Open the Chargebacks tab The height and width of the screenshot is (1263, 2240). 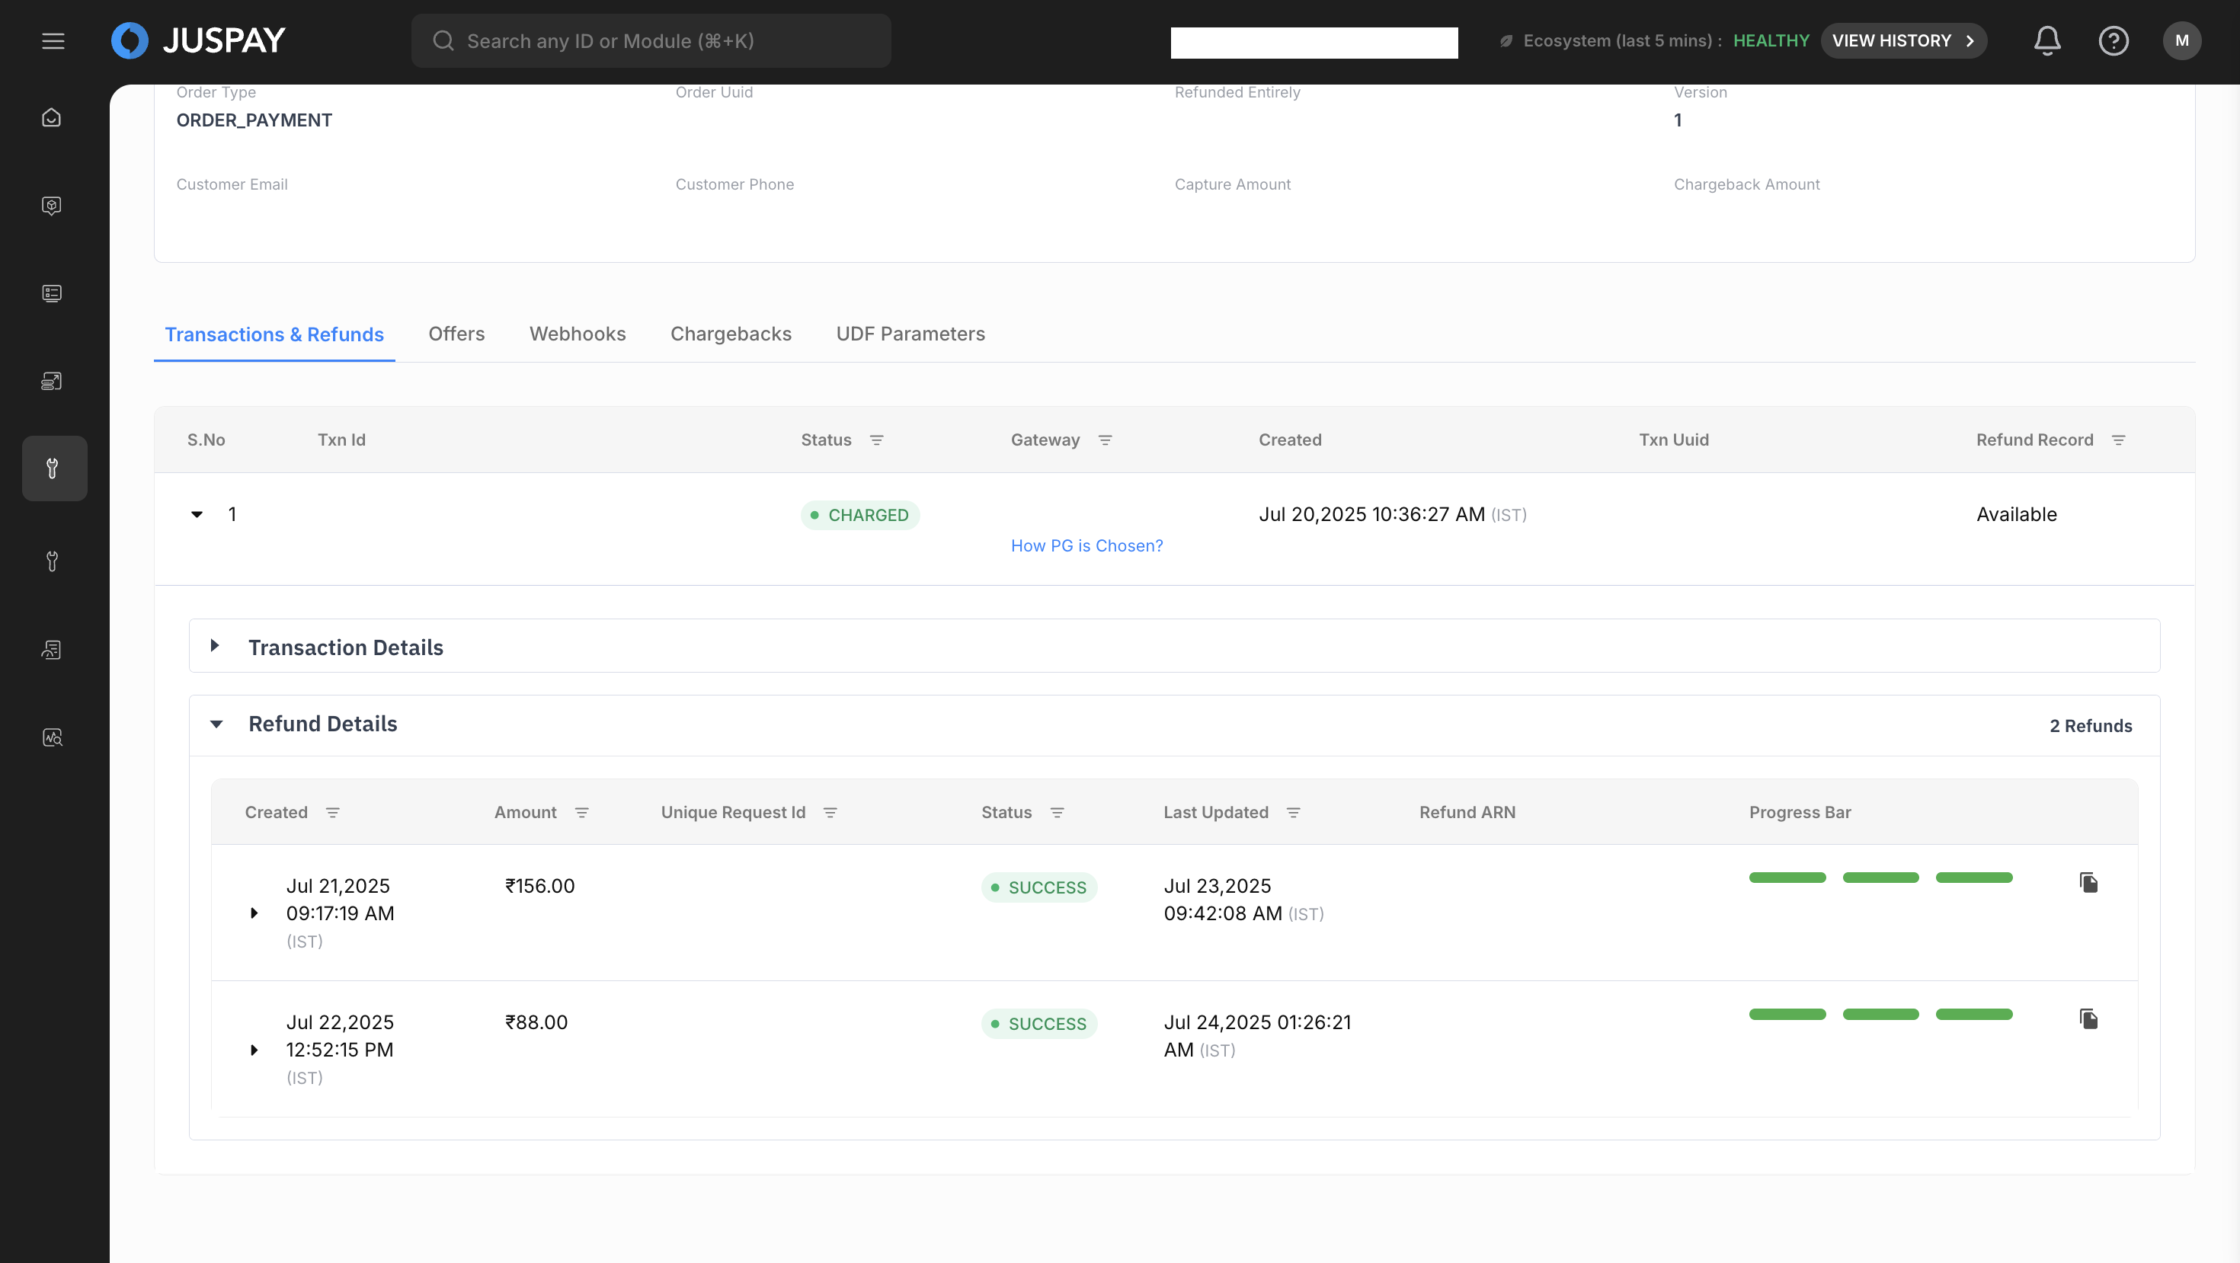(x=731, y=334)
